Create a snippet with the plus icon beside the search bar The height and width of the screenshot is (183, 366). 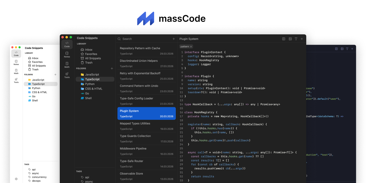(174, 39)
